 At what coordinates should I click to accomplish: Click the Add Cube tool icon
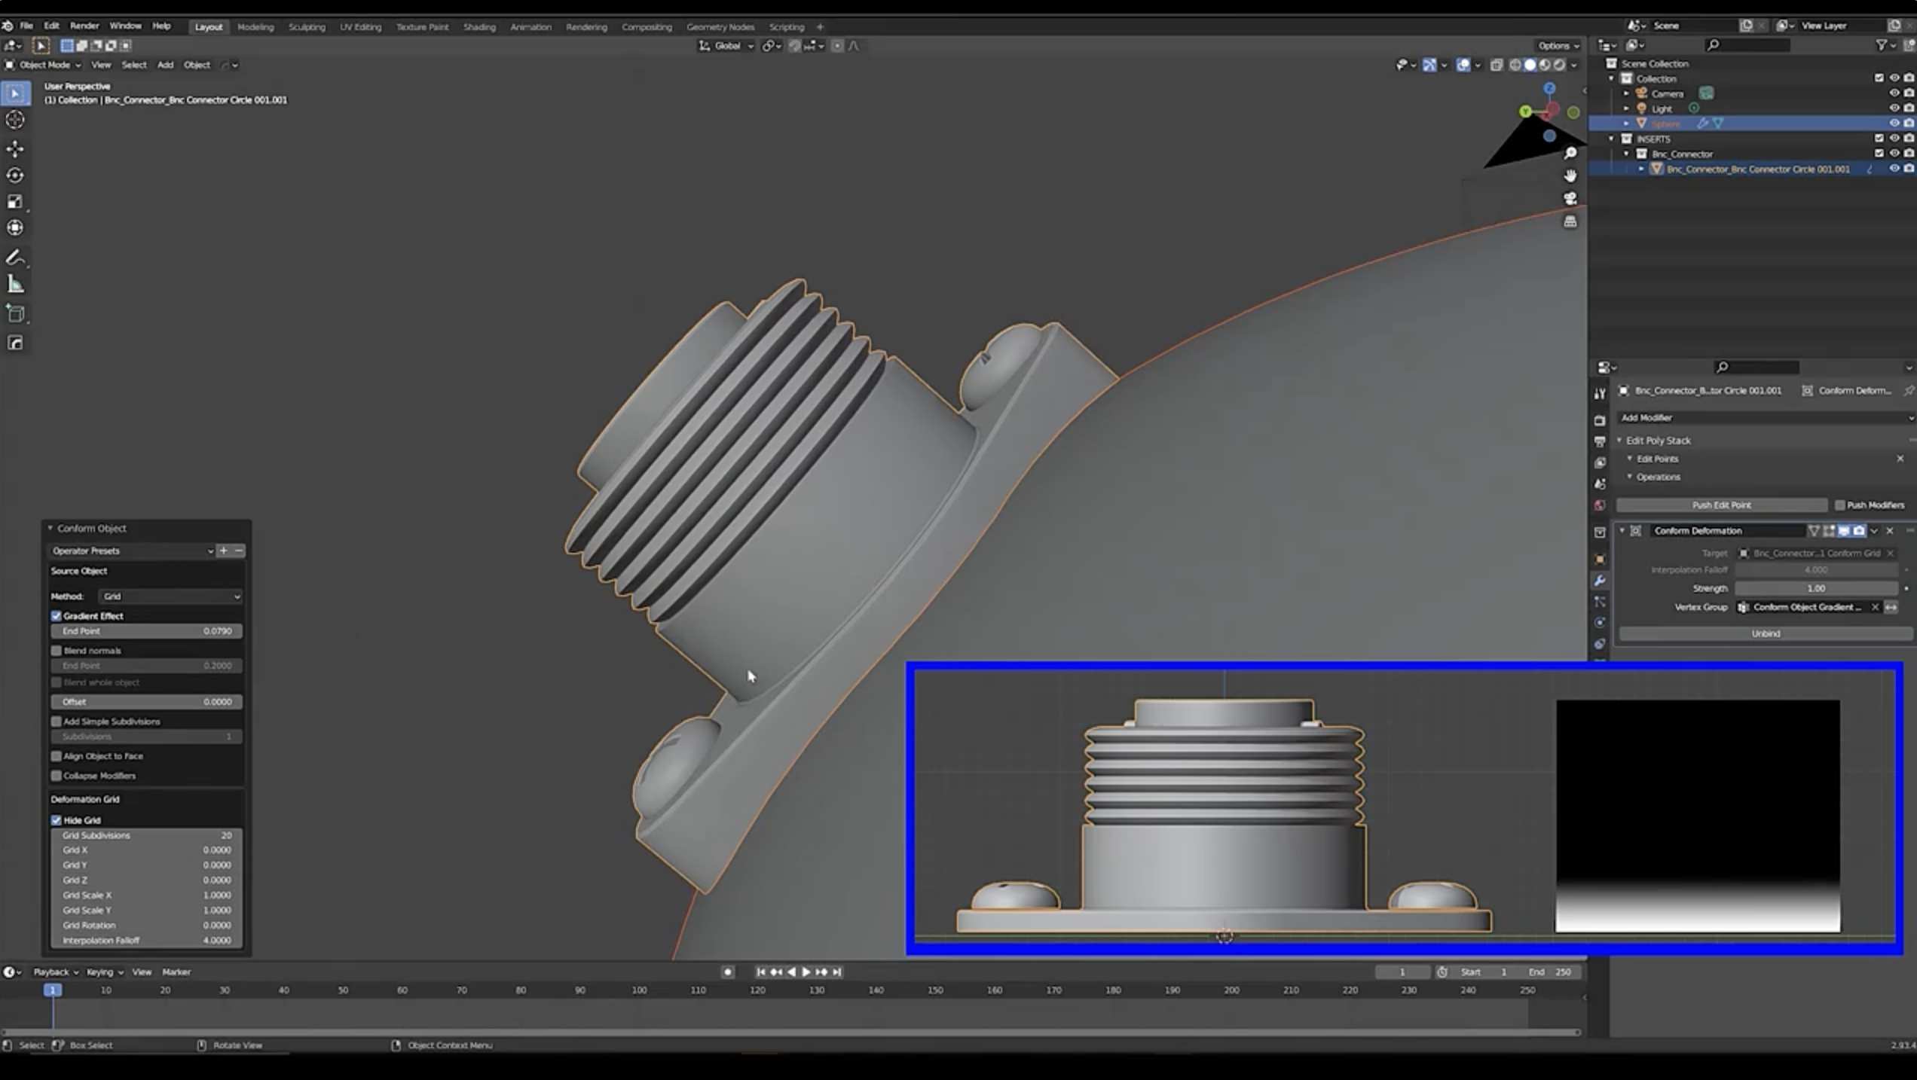point(15,314)
